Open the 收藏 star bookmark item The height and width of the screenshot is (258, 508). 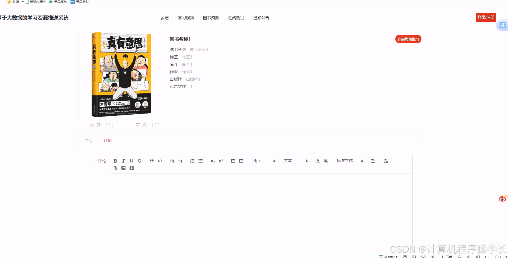coord(13,2)
